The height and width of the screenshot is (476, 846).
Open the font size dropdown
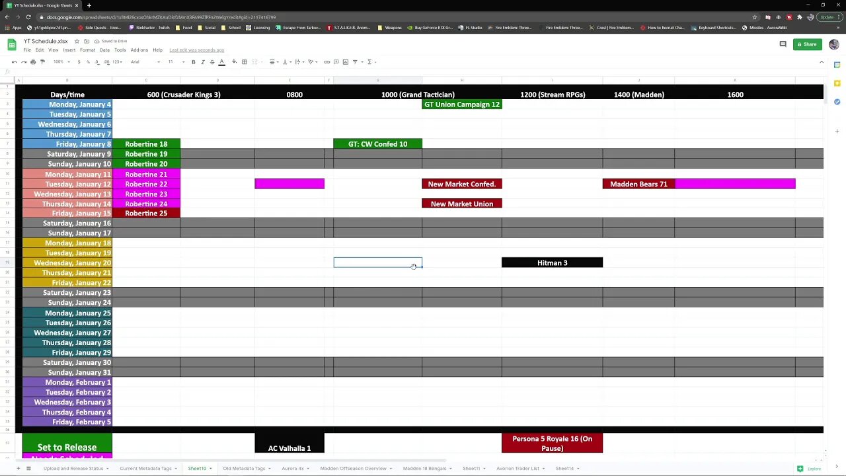pyautogui.click(x=176, y=62)
